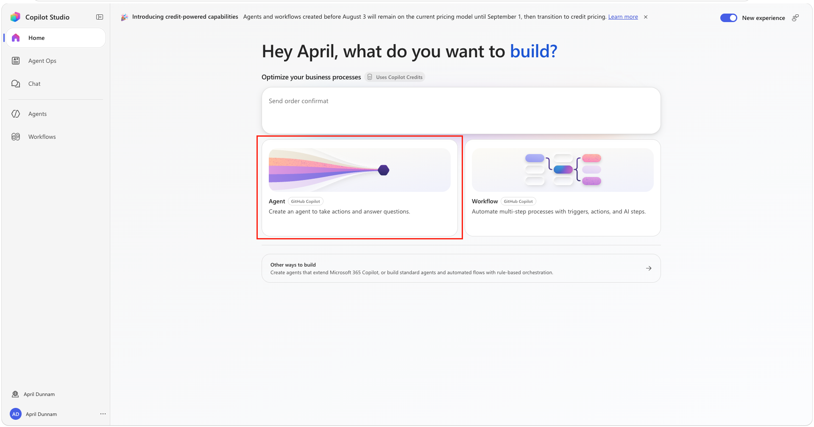Click the Copilot Credits coin icon
The height and width of the screenshot is (427, 814).
click(x=370, y=77)
